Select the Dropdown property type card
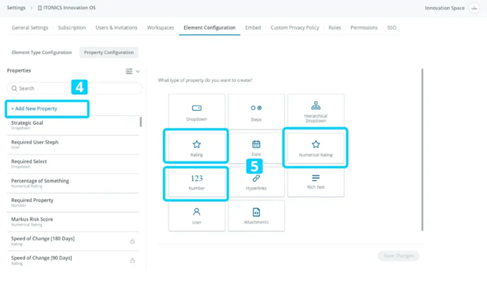 coord(197,112)
